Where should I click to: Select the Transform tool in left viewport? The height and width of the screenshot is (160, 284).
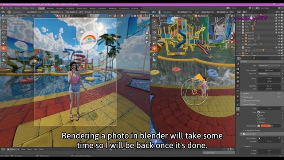(4, 48)
